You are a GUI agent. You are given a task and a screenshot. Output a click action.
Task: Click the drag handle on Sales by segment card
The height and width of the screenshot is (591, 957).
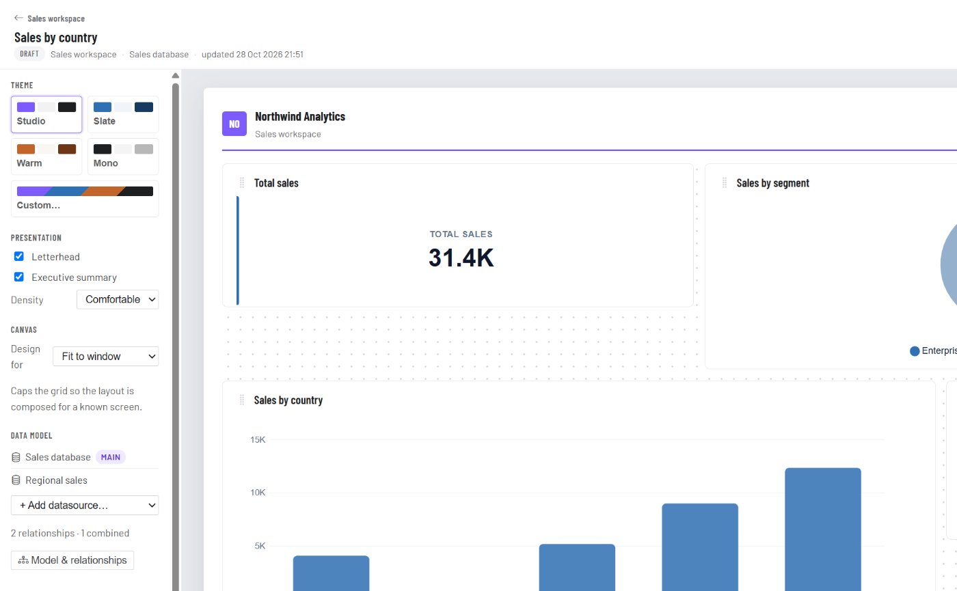[725, 183]
